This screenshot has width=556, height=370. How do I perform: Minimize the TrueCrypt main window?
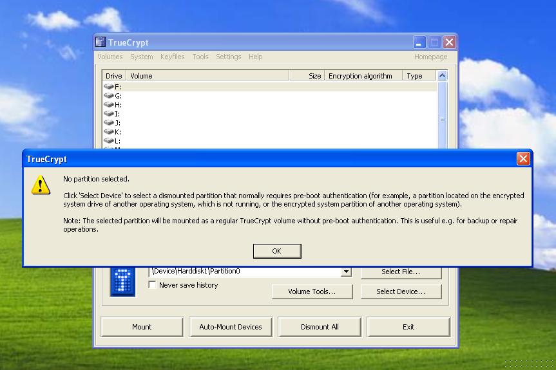[x=419, y=42]
